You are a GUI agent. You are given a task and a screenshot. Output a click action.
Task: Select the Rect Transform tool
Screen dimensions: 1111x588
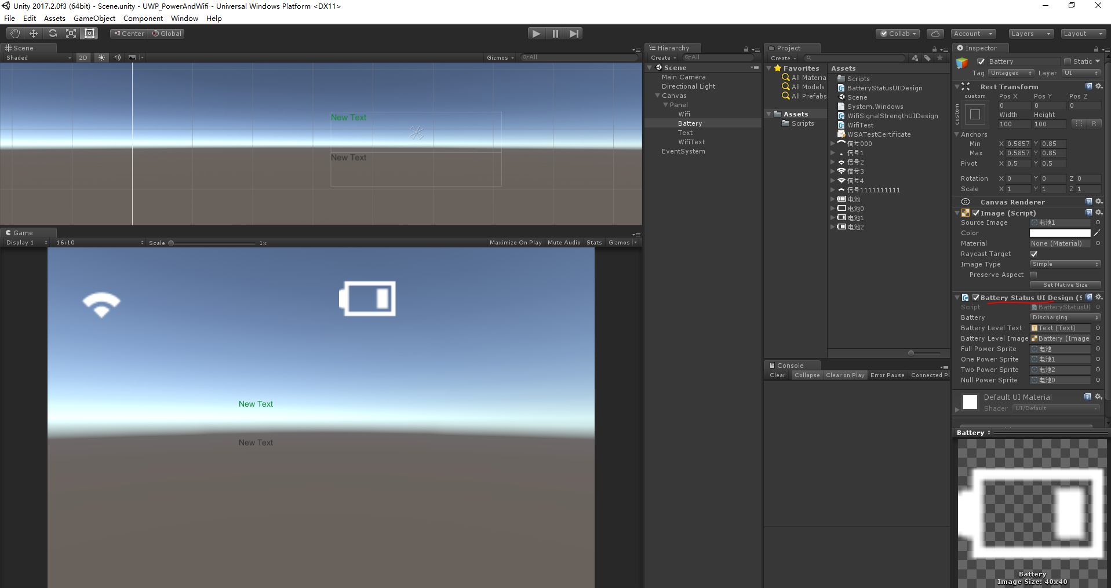click(x=89, y=34)
